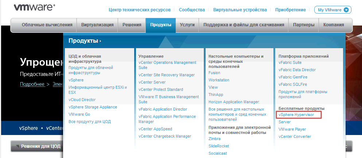Open vFabric GemFire link
This screenshot has width=362, height=158.
point(293,77)
